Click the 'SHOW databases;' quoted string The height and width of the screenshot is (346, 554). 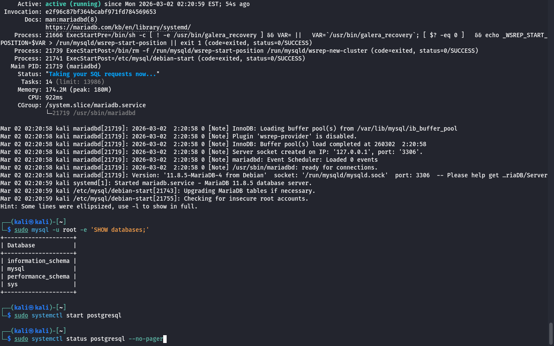[119, 230]
